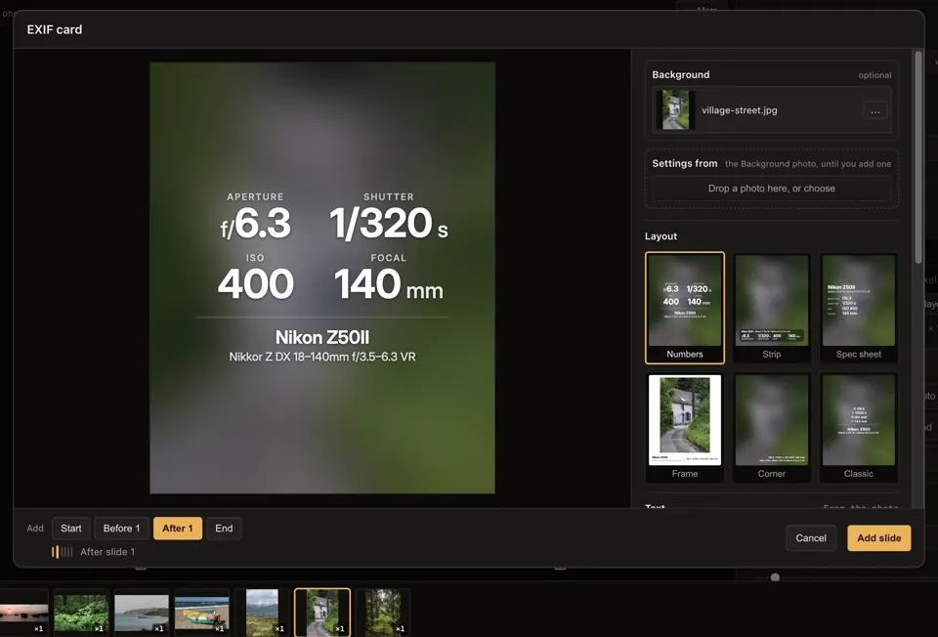Screen dimensions: 938x637
Task: Select the Strip layout
Action: coord(772,308)
